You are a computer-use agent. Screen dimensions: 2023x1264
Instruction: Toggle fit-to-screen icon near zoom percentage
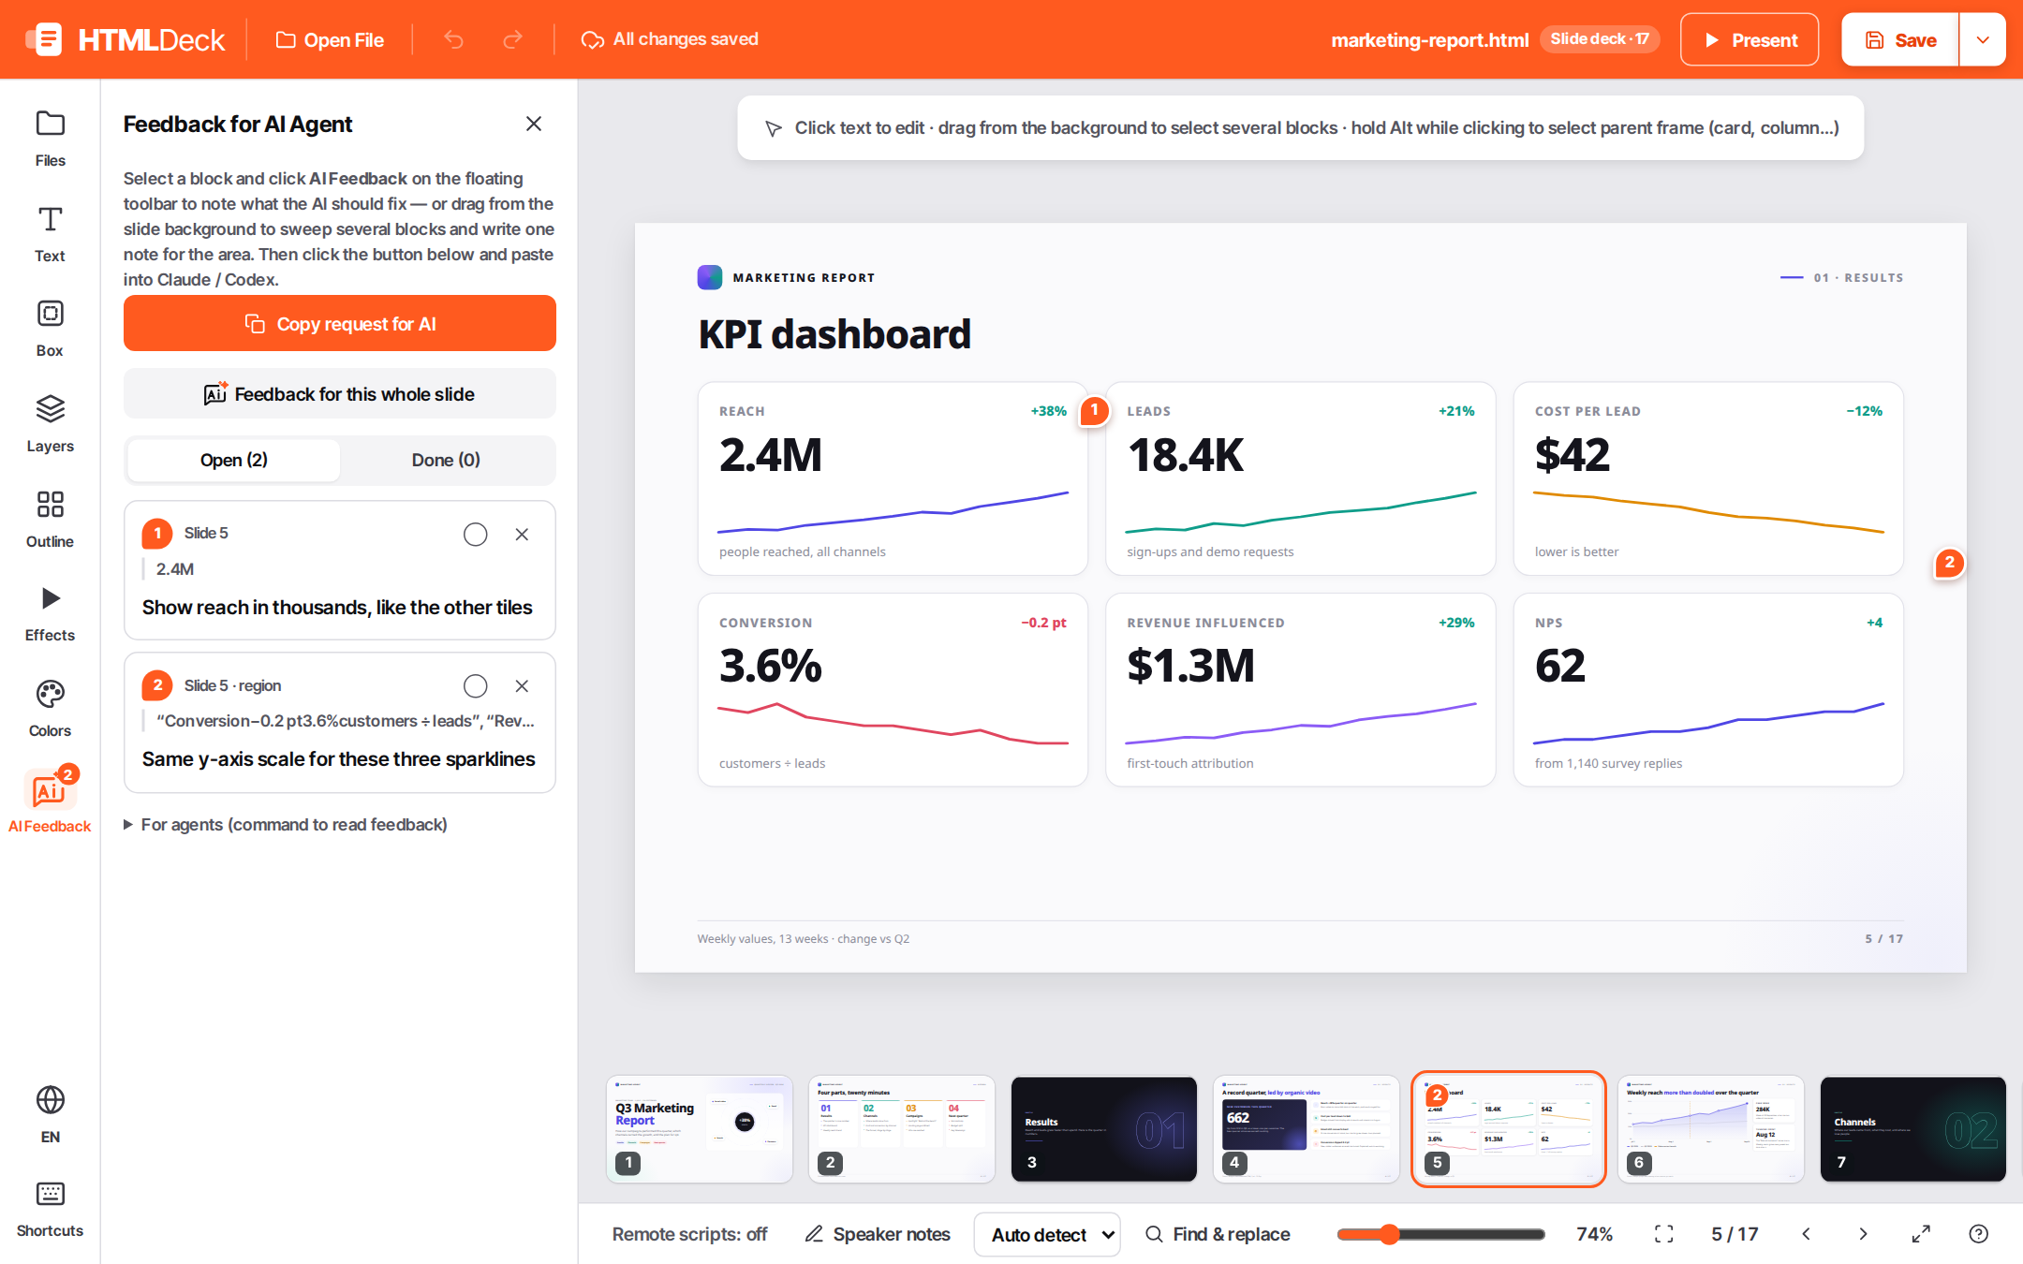pos(1663,1234)
